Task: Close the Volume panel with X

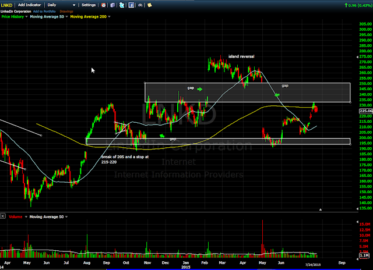Action: [x=2, y=216]
